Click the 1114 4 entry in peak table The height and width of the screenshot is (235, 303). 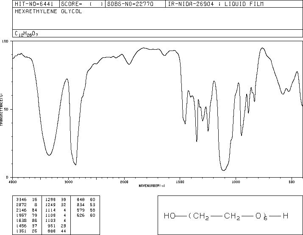point(56,210)
